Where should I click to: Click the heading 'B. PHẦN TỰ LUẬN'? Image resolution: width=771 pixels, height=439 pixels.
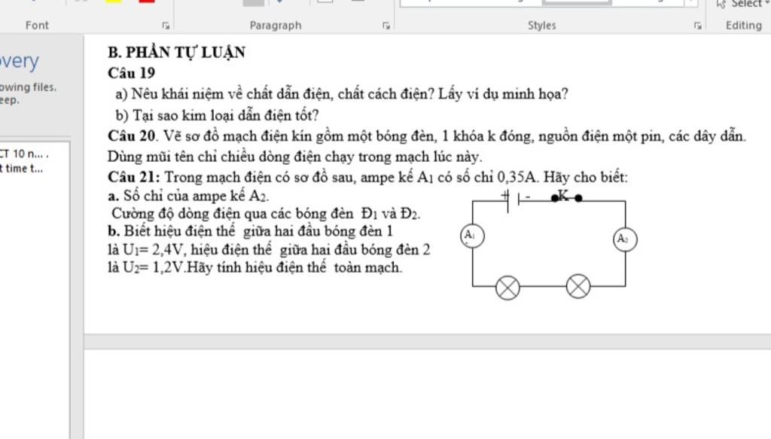pyautogui.click(x=176, y=52)
